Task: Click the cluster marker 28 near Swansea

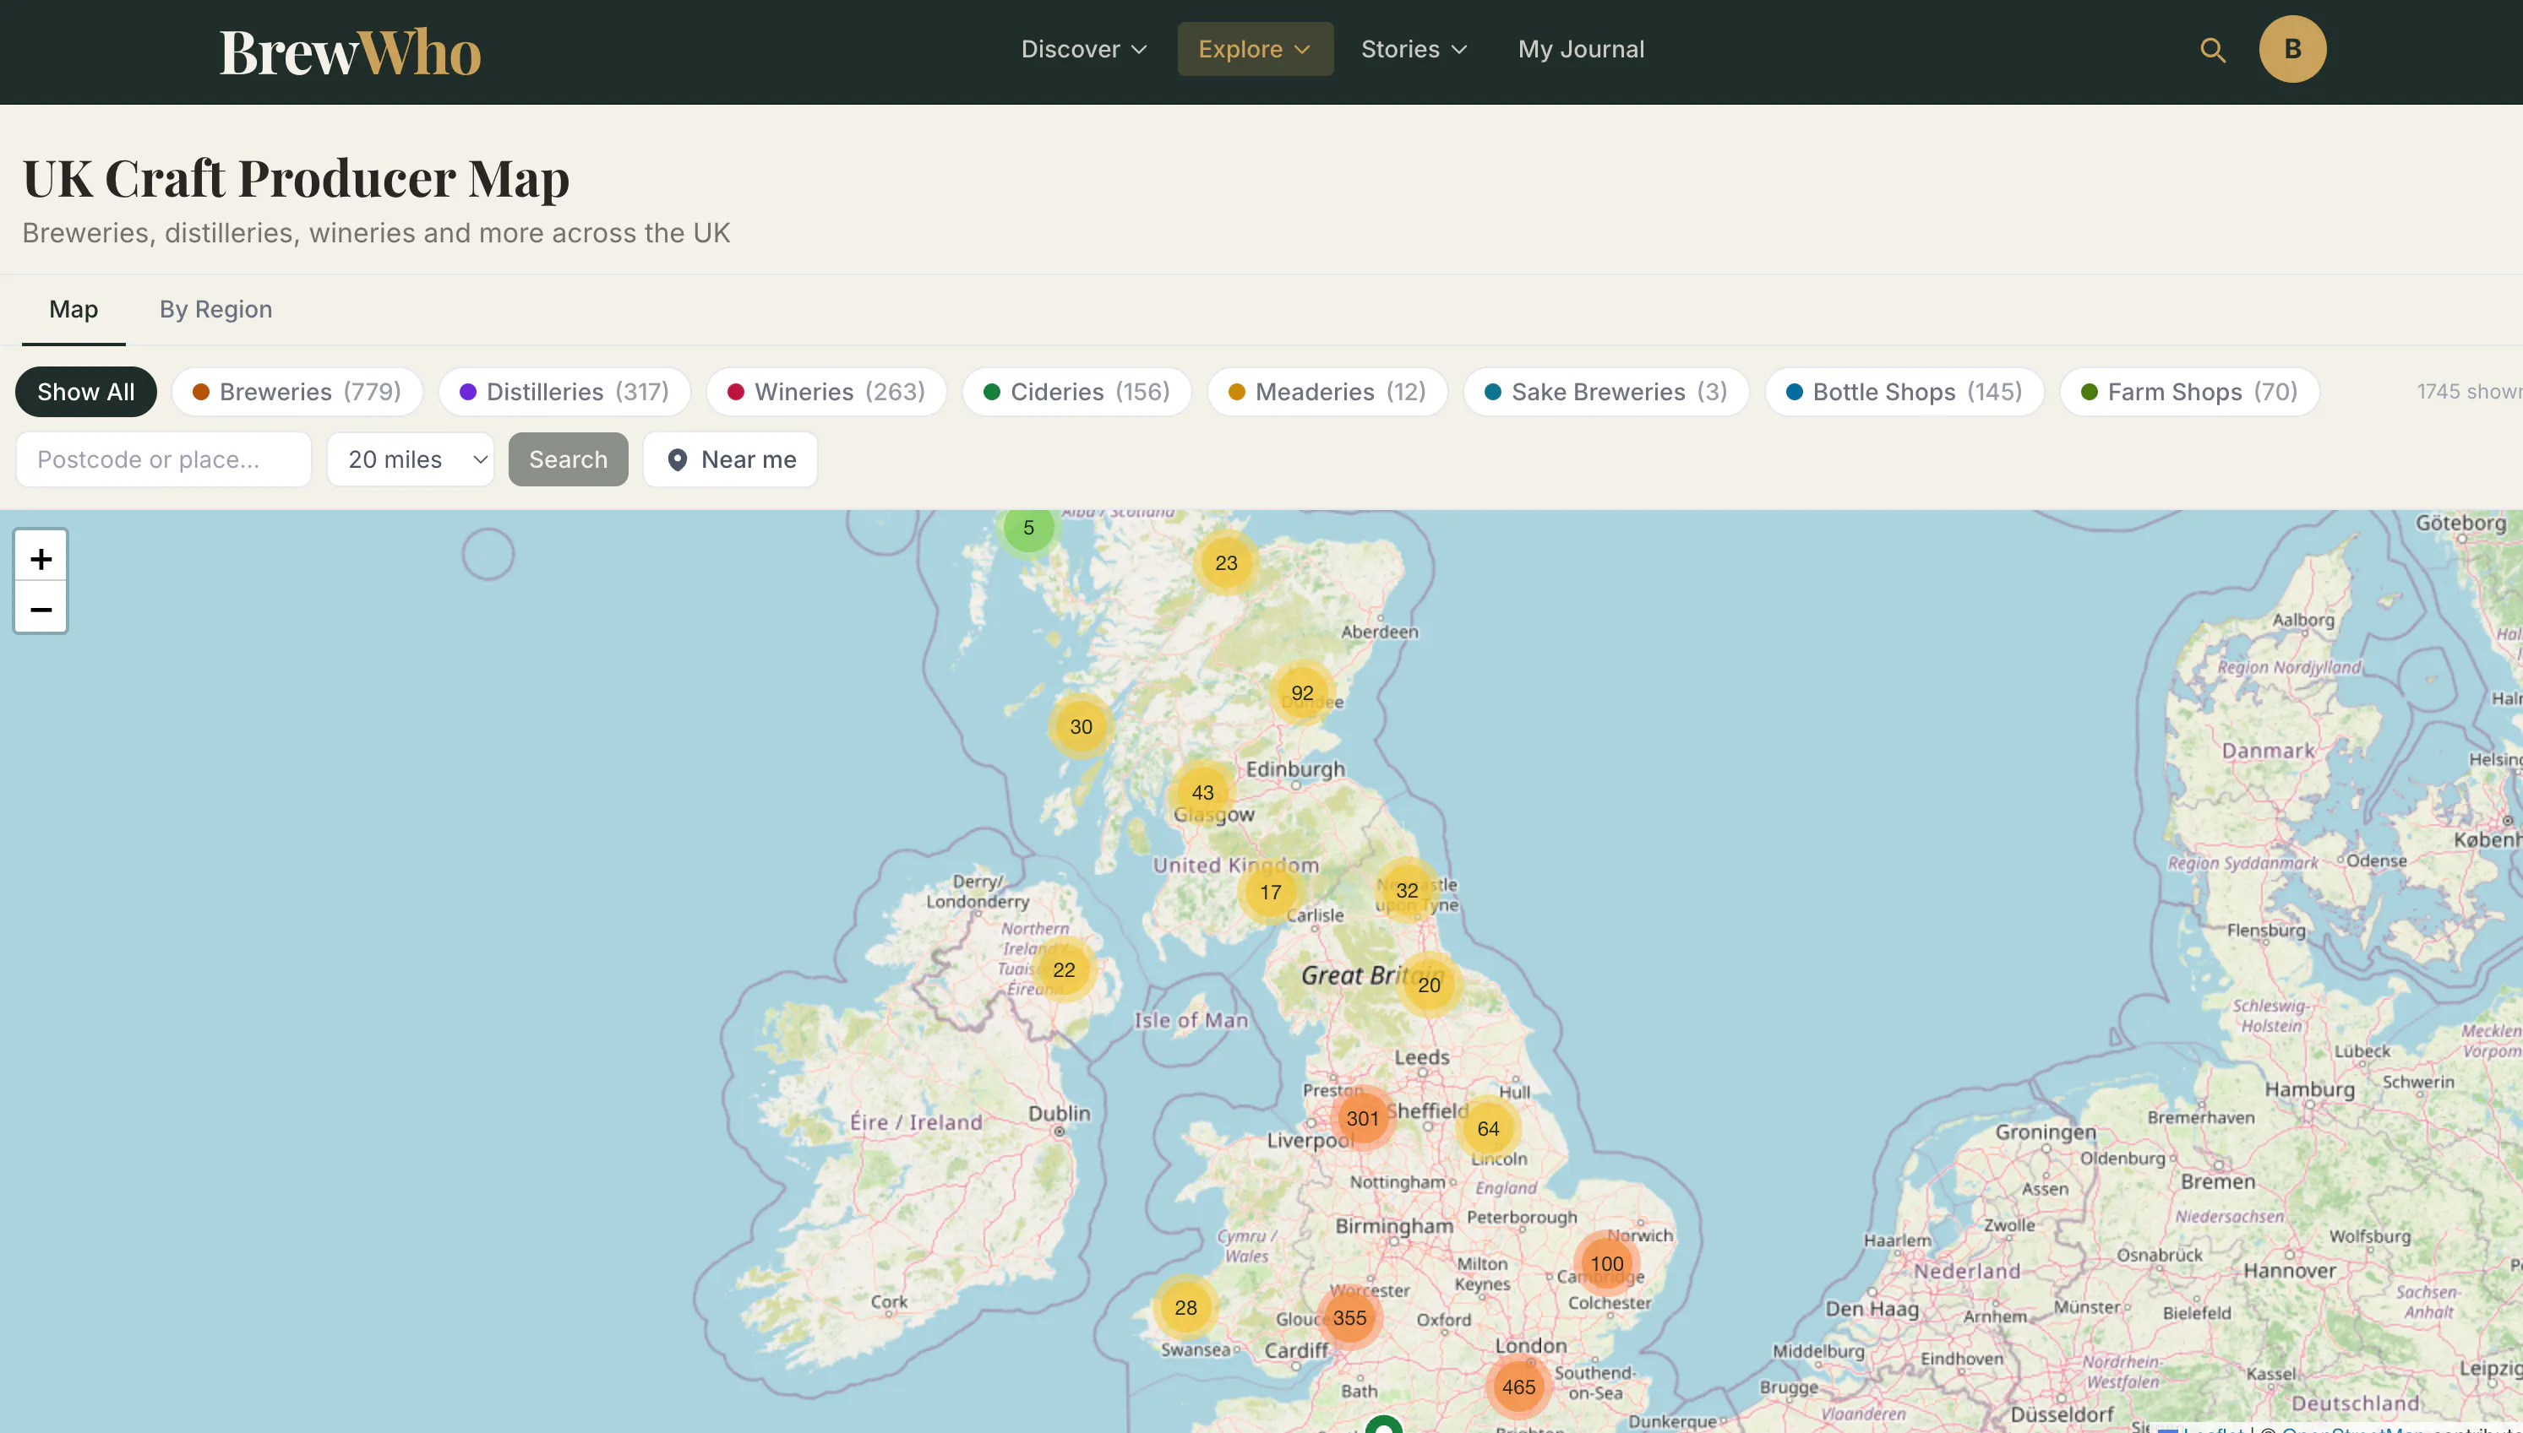Action: pos(1185,1307)
